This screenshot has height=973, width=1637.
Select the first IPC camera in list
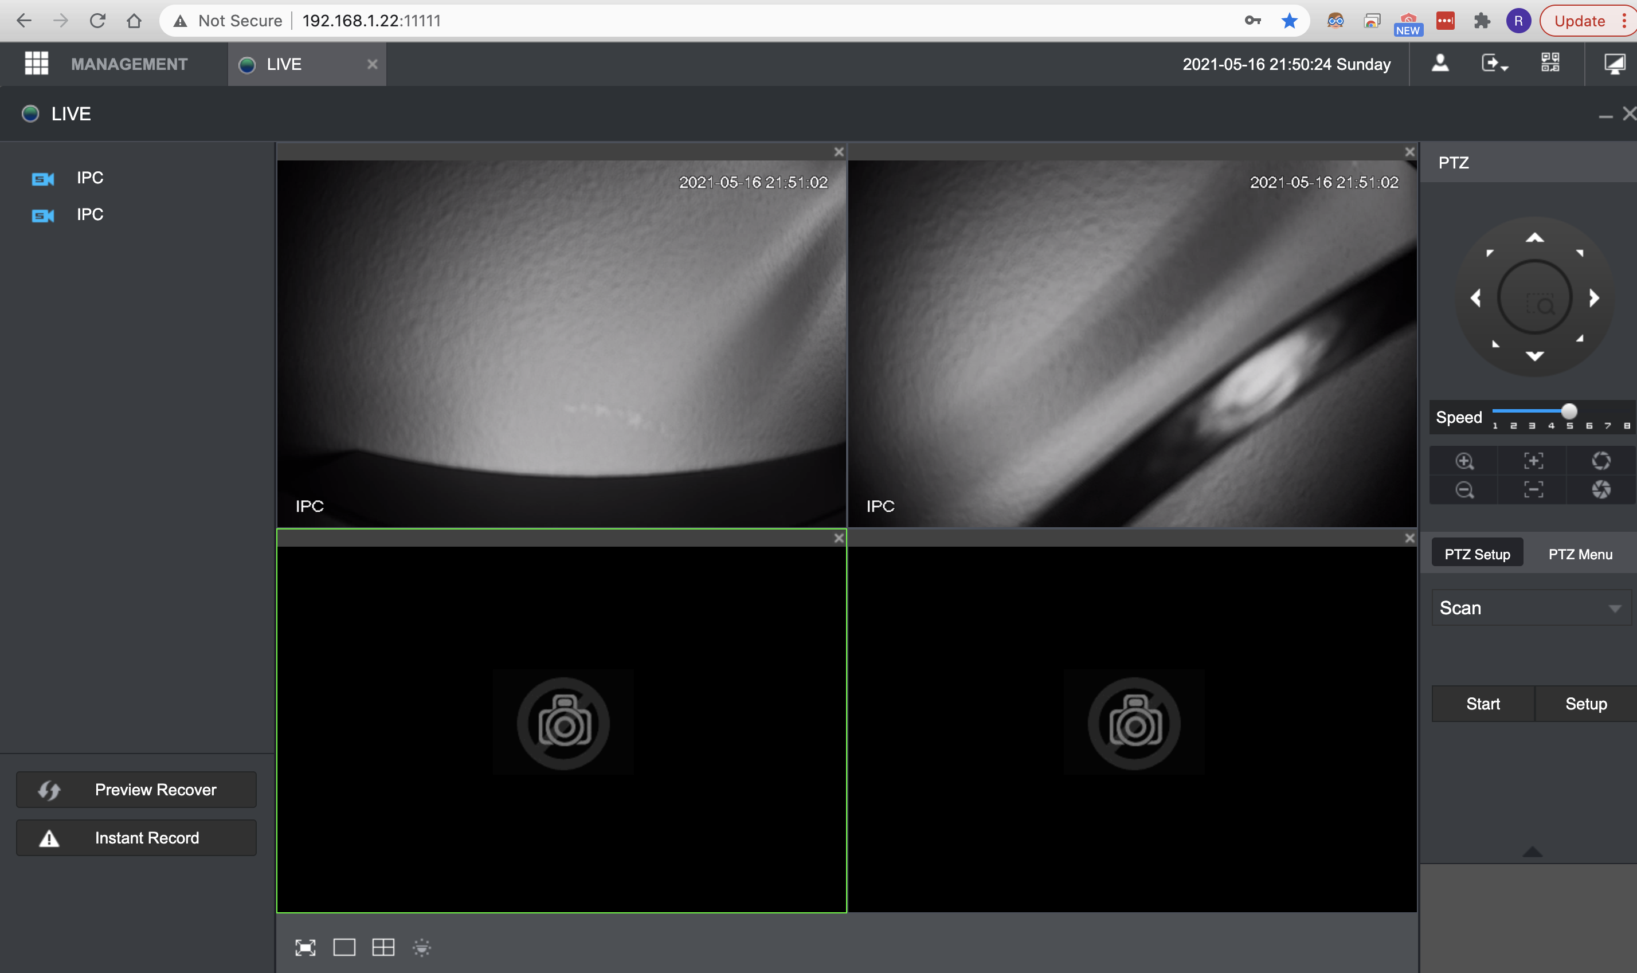(x=89, y=178)
